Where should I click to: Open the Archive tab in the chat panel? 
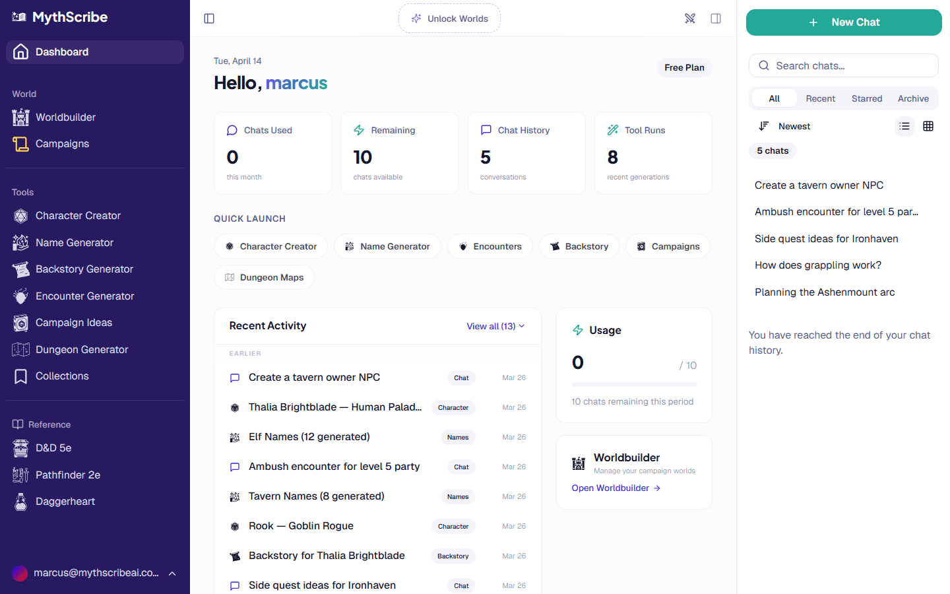(913, 98)
